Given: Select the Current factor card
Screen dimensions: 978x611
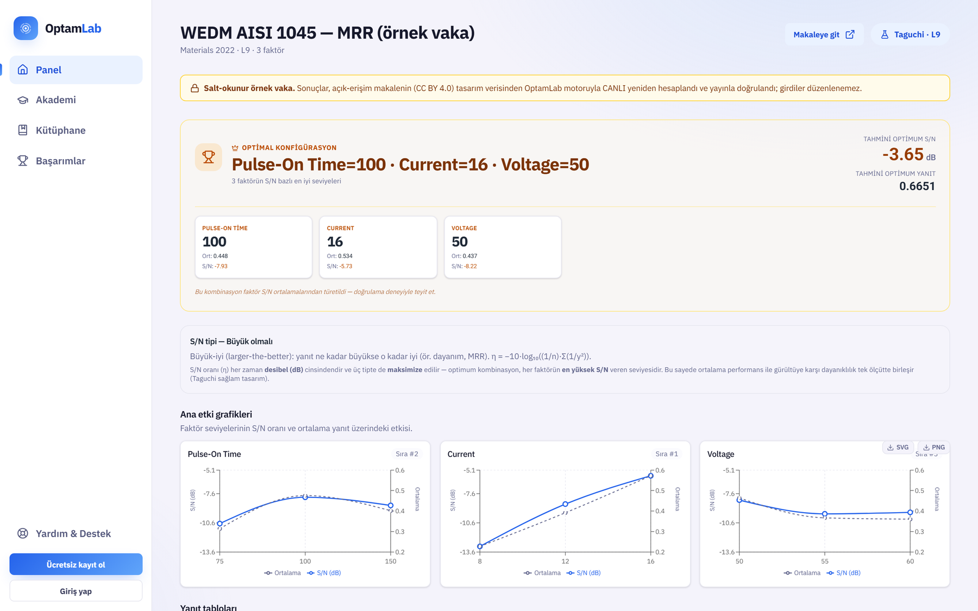Looking at the screenshot, I should pyautogui.click(x=378, y=247).
